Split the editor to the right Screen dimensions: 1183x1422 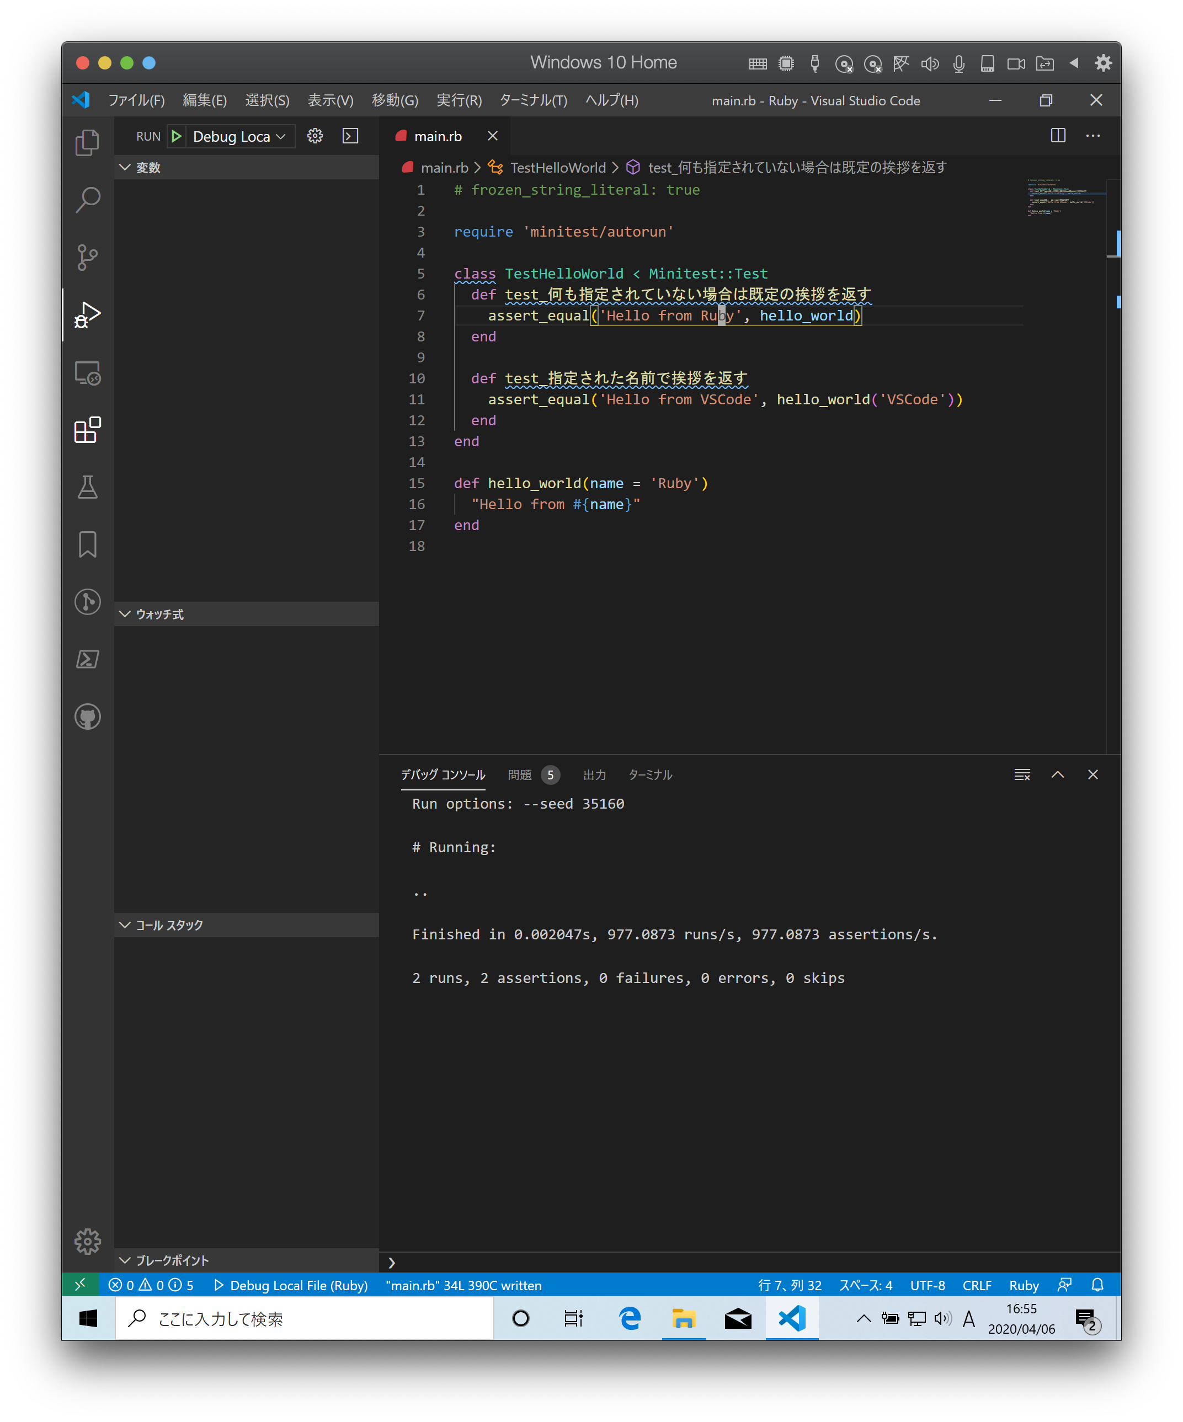(1058, 136)
